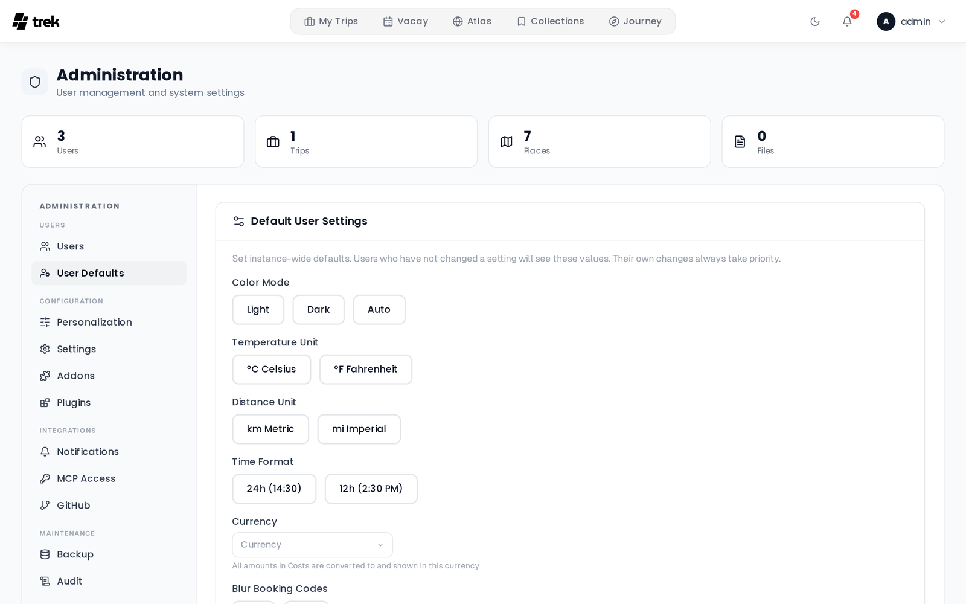Click the Files document stat icon
The image size is (966, 604).
coord(740,142)
